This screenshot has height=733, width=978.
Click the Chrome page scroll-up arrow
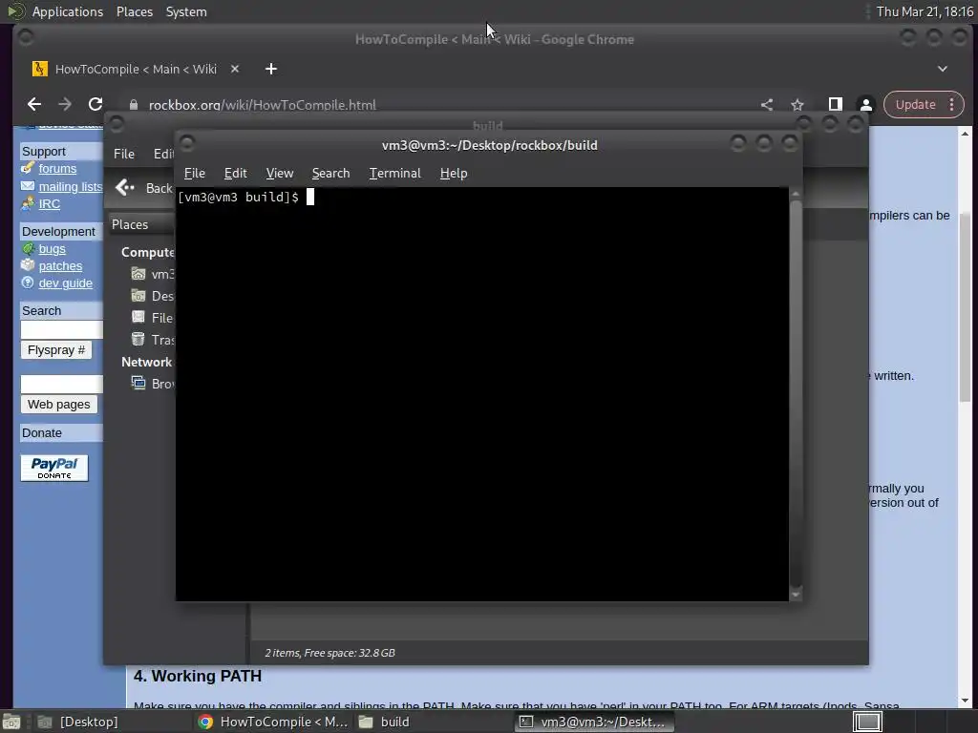965,134
